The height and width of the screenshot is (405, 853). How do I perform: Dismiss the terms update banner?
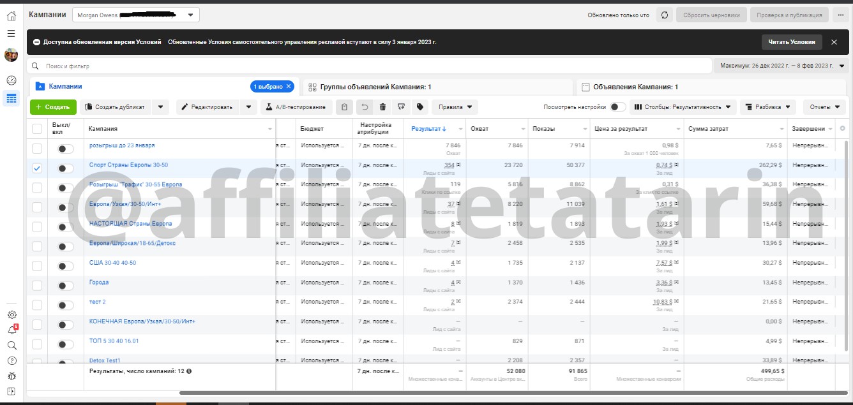(834, 42)
